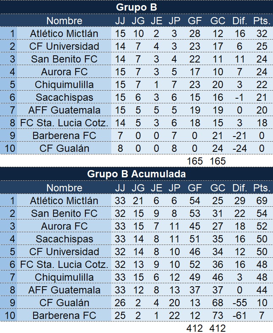Click Atlético Mictlán's 69 points cell

pyautogui.click(x=262, y=200)
